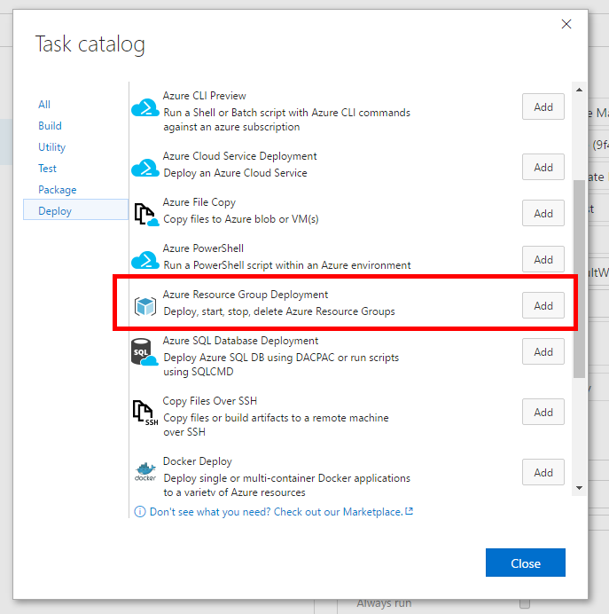Add the Azure Cloud Service Deployment task
This screenshot has height=614, width=609.
543,167
